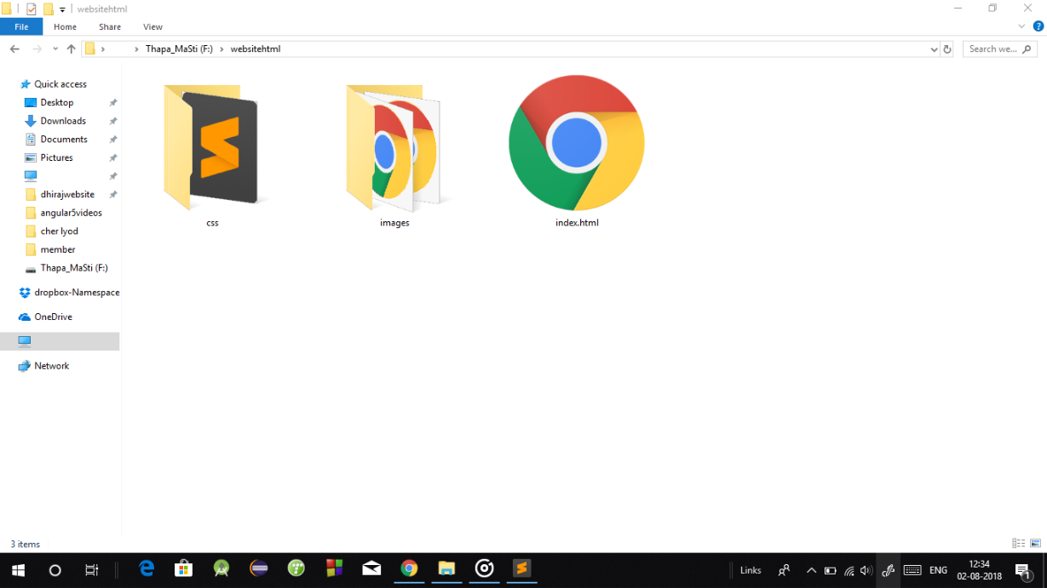Open the cher lyod folder
The image size is (1047, 588).
click(x=59, y=231)
